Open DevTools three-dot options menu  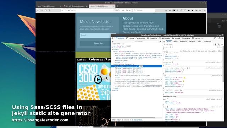pos(222,38)
